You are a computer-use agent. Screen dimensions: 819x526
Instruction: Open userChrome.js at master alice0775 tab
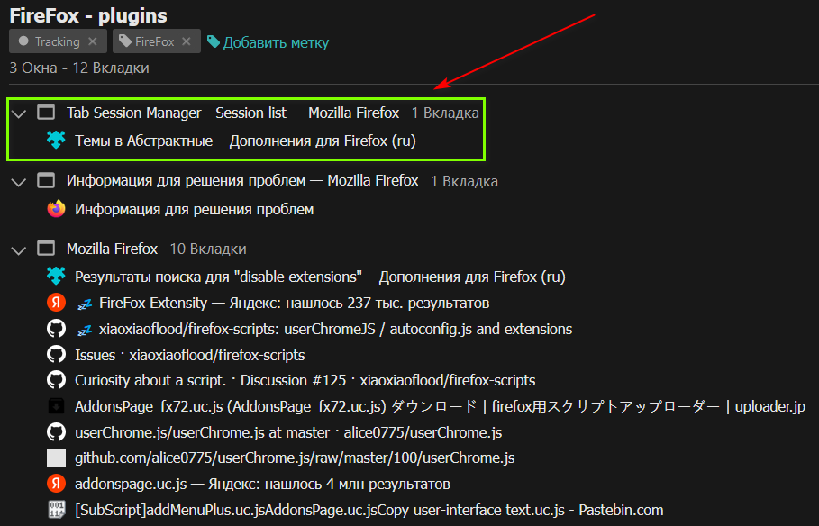(288, 432)
